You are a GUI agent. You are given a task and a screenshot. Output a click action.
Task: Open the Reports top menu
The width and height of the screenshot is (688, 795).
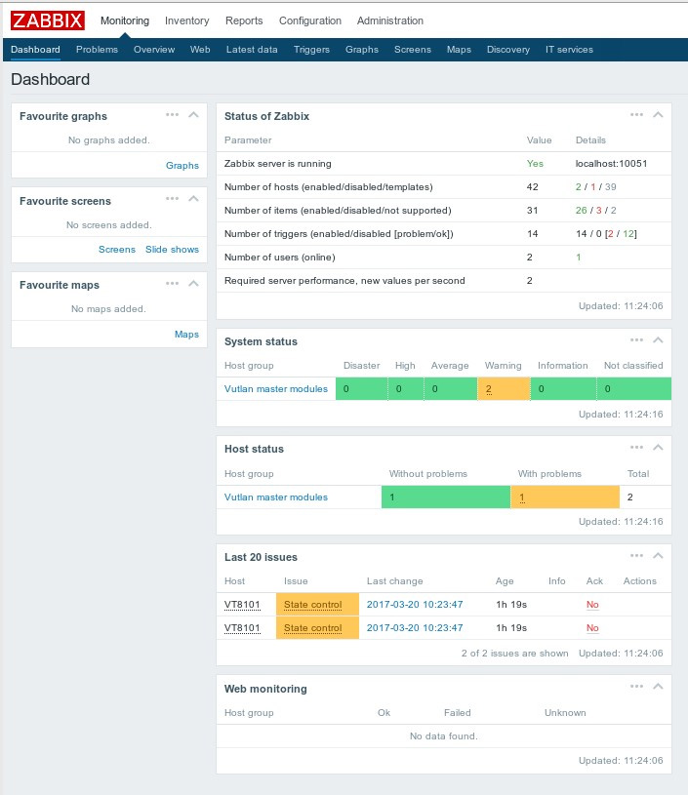[244, 20]
